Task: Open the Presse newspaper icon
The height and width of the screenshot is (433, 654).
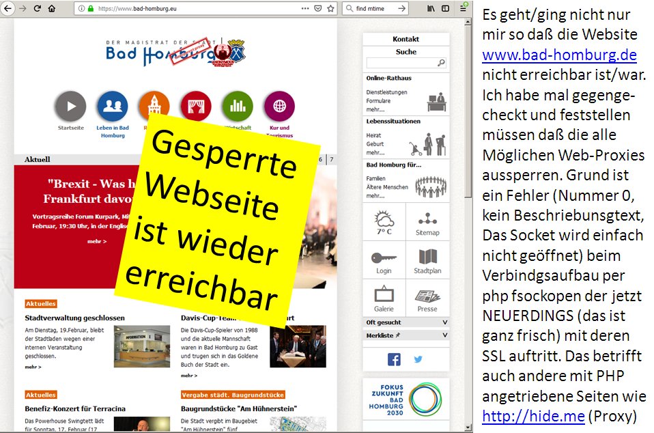Action: (x=427, y=297)
